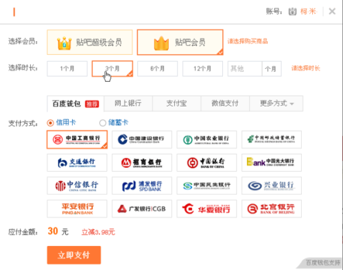Click the 立即支付 pay now button

[74, 255]
